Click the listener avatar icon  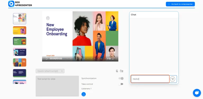[84, 94]
